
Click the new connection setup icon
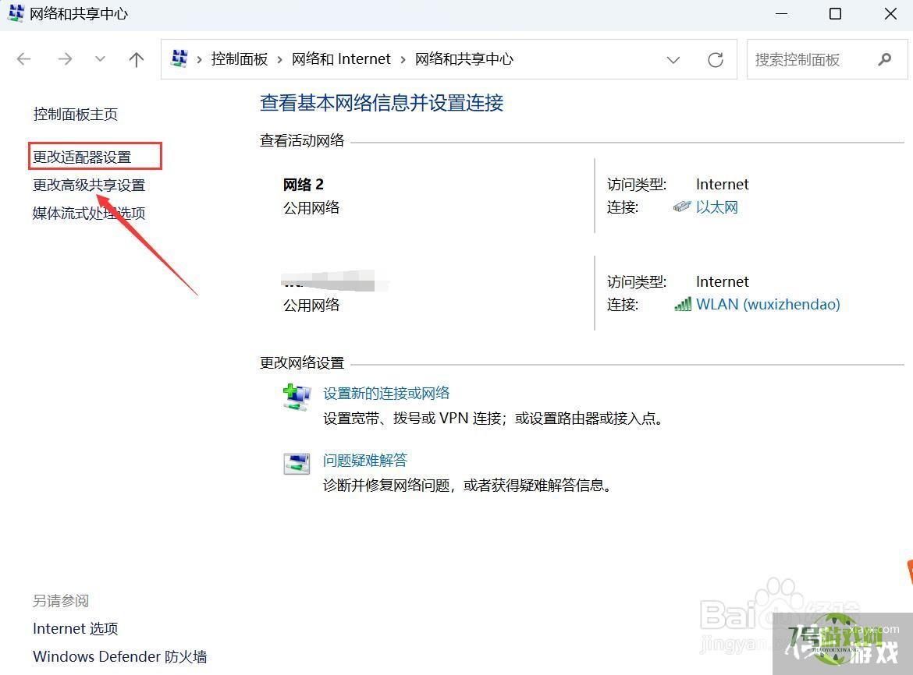pyautogui.click(x=297, y=398)
